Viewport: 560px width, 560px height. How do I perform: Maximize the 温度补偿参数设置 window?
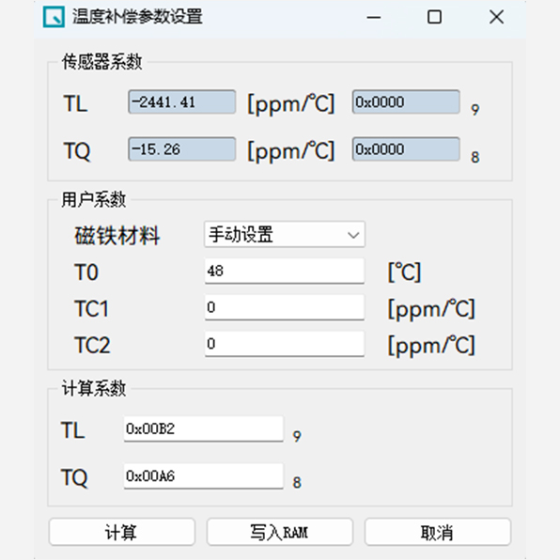pos(434,17)
